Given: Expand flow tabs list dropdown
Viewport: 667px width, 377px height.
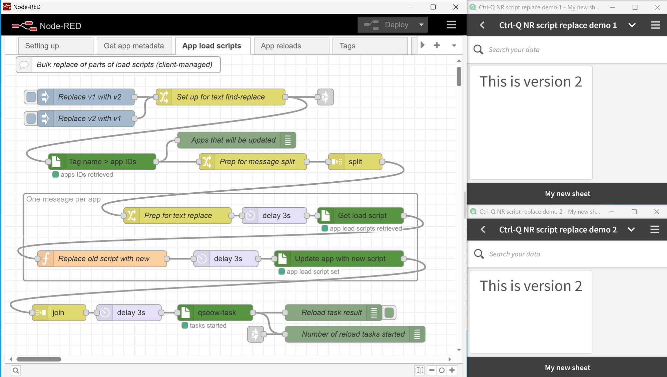Looking at the screenshot, I should coord(454,45).
